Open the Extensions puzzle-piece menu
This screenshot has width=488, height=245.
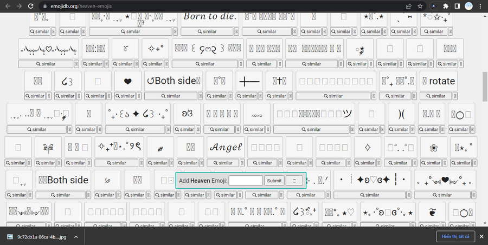[446, 6]
